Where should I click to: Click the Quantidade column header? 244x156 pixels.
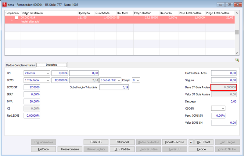point(106,13)
